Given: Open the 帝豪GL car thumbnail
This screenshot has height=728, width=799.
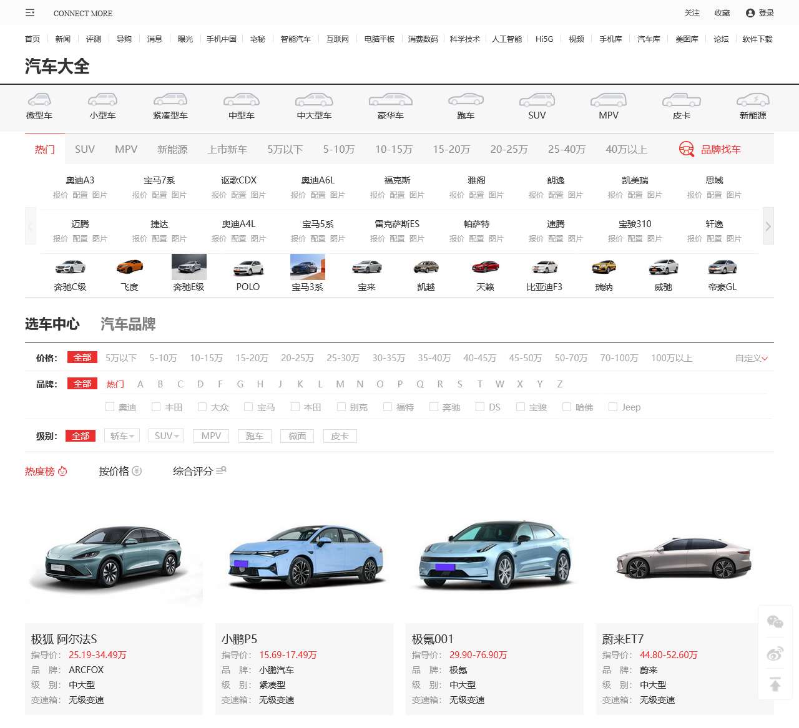Looking at the screenshot, I should click(723, 268).
